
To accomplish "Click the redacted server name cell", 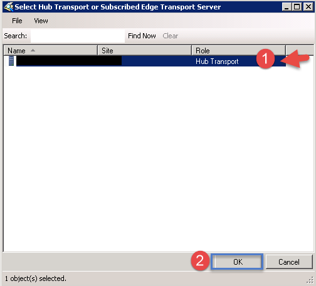I will point(69,61).
